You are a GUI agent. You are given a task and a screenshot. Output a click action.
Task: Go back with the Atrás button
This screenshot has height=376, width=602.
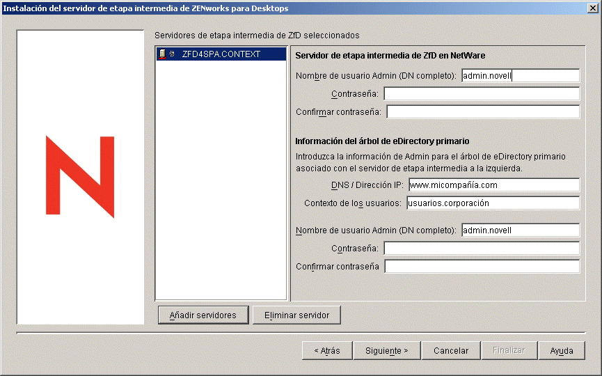pyautogui.click(x=327, y=351)
